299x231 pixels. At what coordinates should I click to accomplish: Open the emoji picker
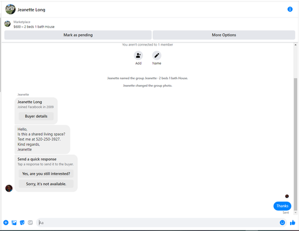tap(282, 223)
